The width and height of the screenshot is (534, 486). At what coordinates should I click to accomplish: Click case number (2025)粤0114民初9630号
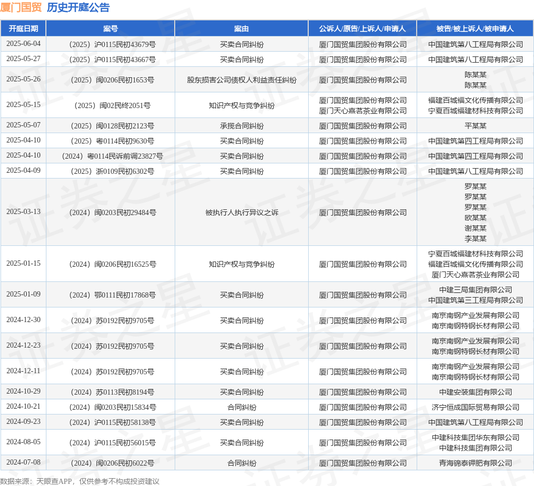[113, 141]
